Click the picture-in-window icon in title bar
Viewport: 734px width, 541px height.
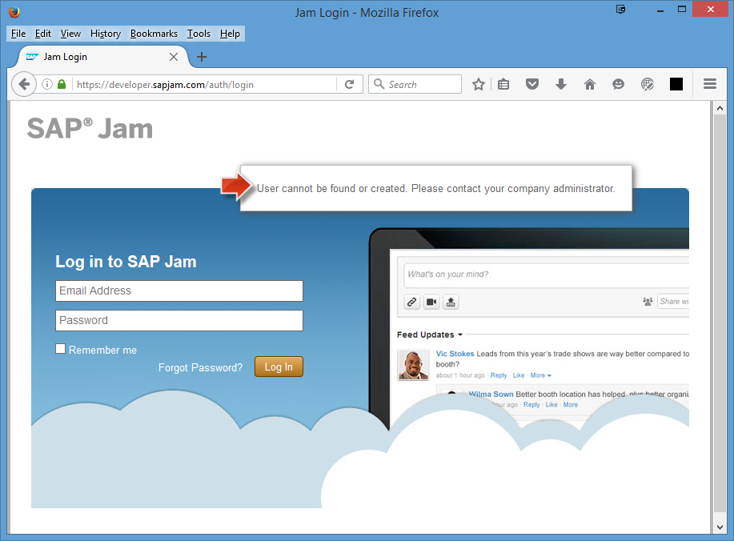coord(620,9)
